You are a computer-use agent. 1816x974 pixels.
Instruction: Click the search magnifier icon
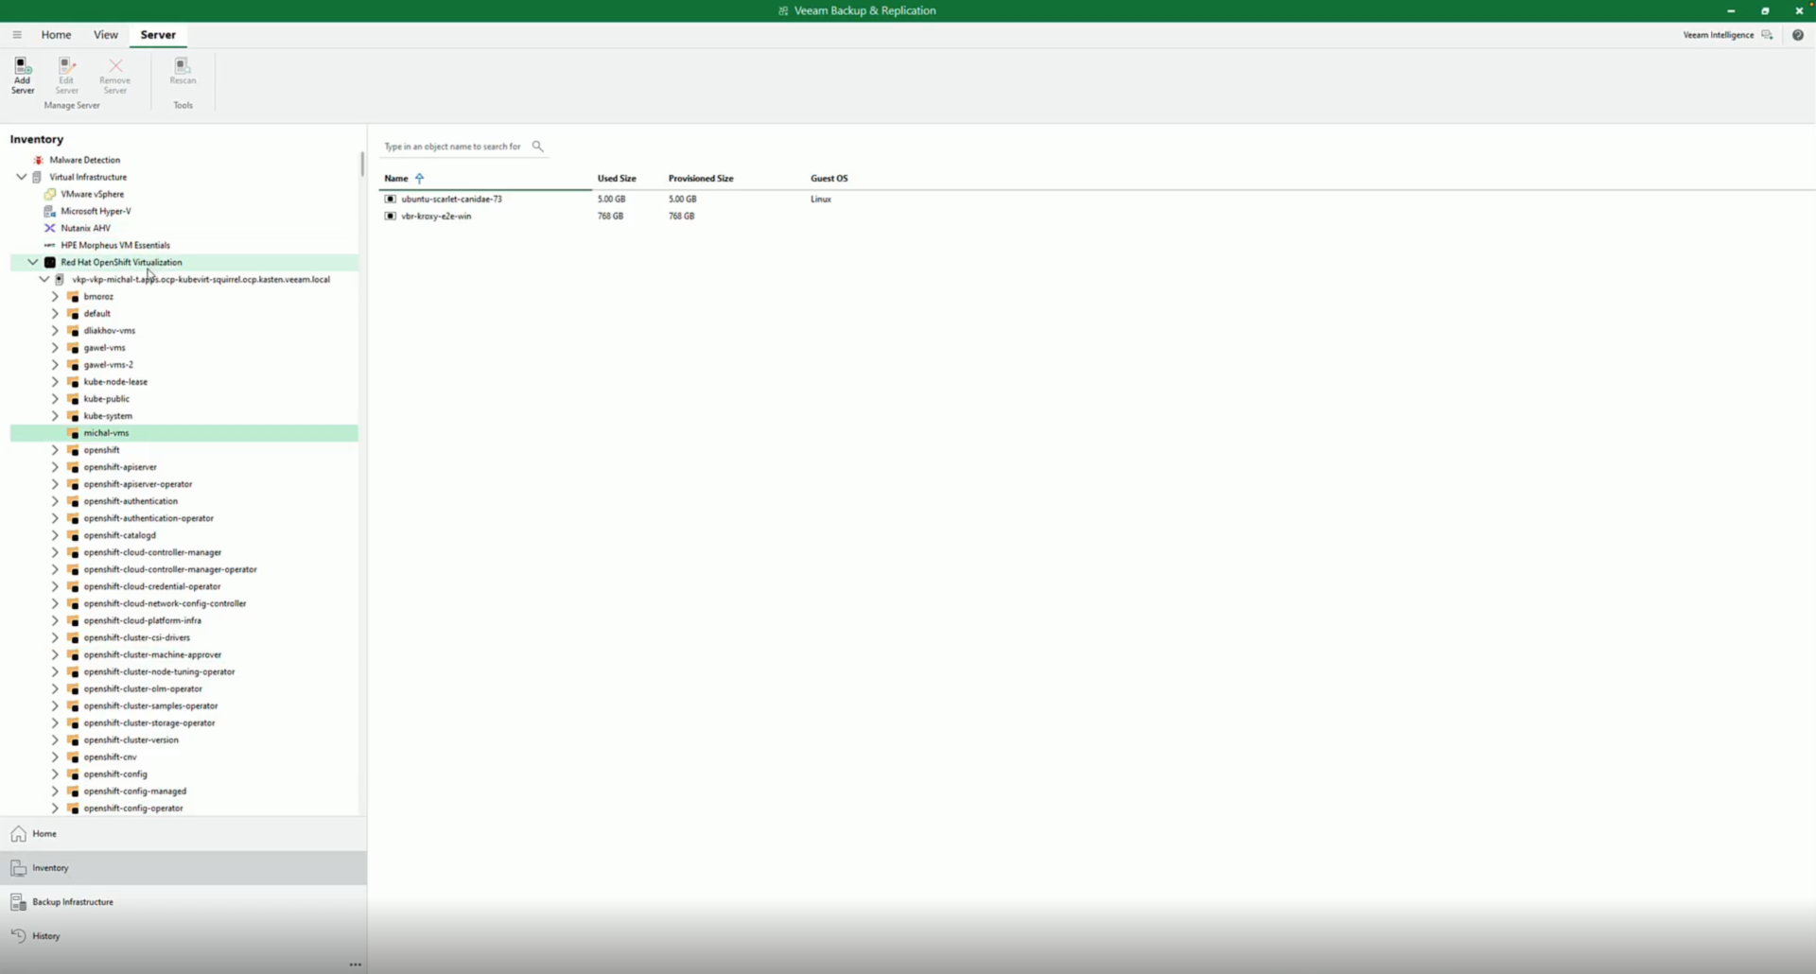(537, 147)
